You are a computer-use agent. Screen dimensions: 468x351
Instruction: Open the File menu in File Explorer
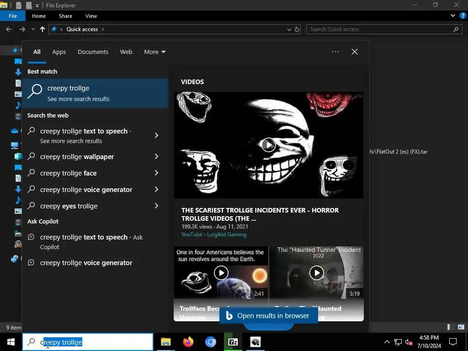point(12,16)
